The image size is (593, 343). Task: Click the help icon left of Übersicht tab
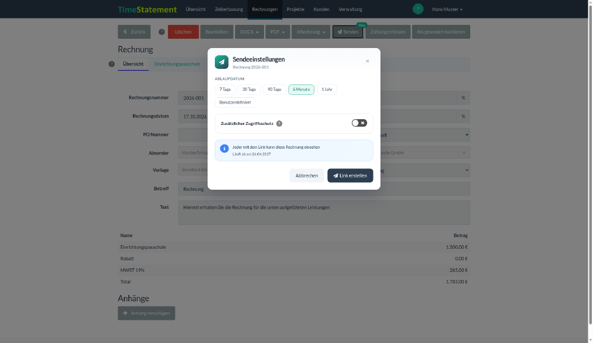click(x=112, y=64)
